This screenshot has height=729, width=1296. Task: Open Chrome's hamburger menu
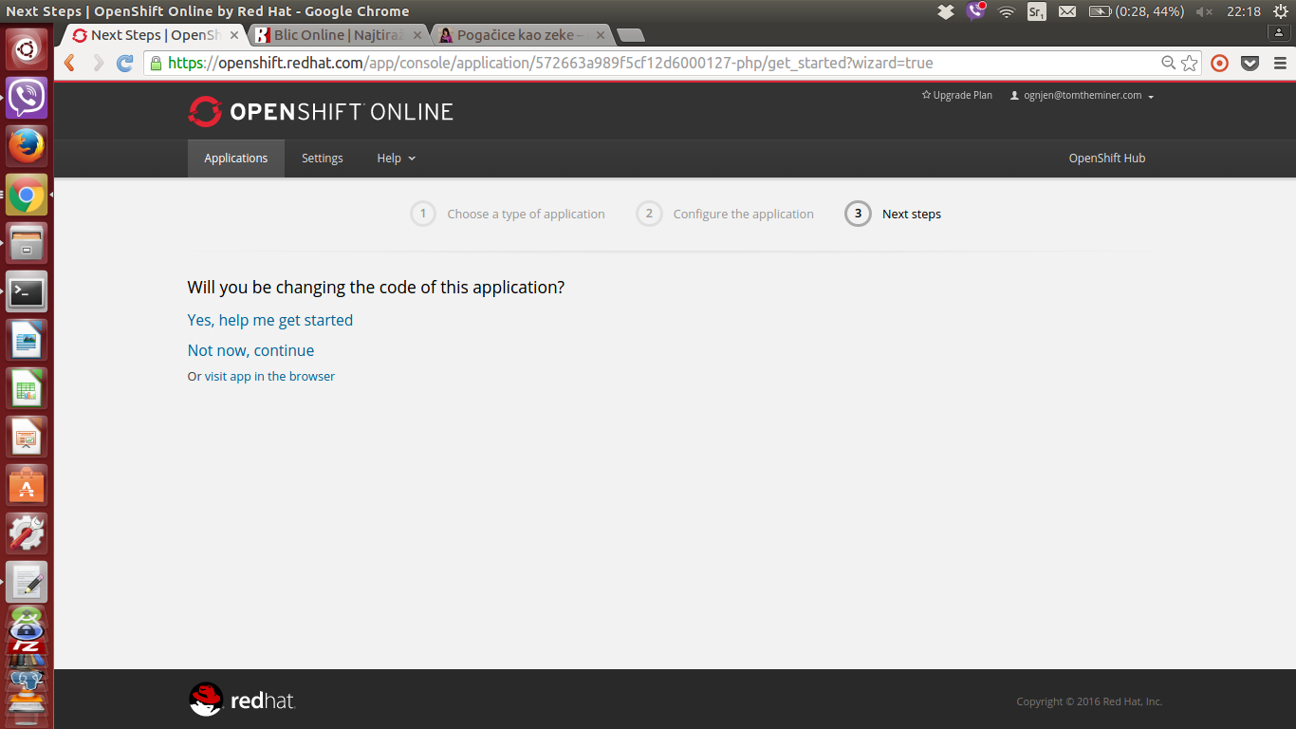[x=1280, y=64]
